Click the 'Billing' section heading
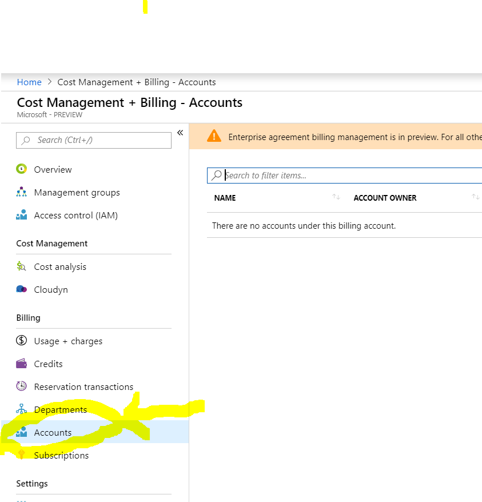482x502 pixels. tap(28, 317)
